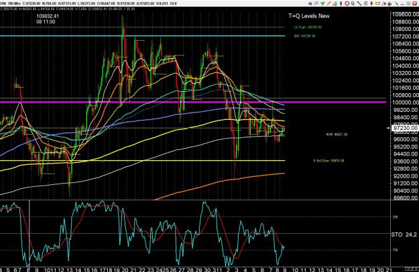Click the speech-bubble note icon
The height and width of the screenshot is (272, 419).
(353, 3)
